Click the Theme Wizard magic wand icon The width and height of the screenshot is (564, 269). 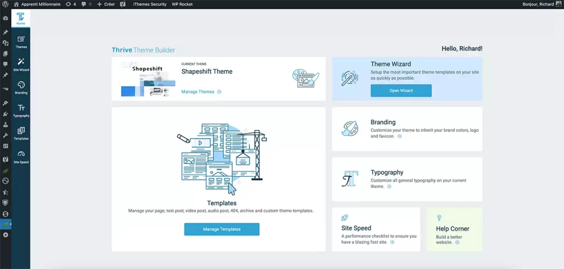click(349, 78)
